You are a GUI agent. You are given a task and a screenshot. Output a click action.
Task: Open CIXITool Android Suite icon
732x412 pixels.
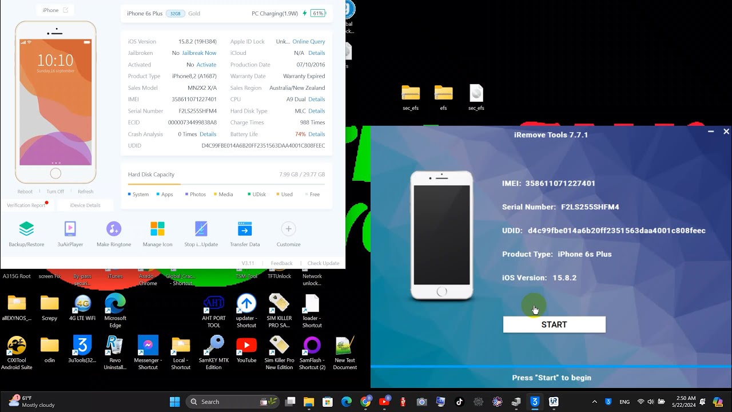17,353
